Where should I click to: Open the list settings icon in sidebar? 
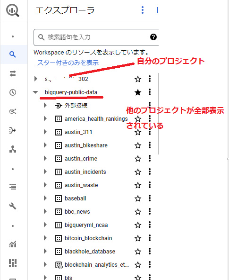pos(13,187)
